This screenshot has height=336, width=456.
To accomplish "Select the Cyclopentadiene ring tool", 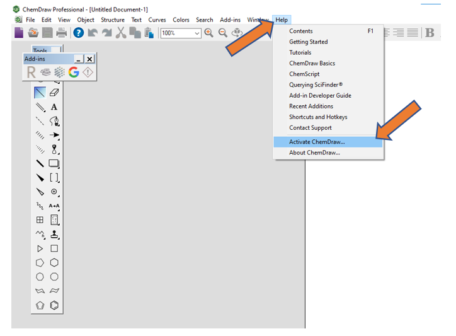I will click(40, 305).
